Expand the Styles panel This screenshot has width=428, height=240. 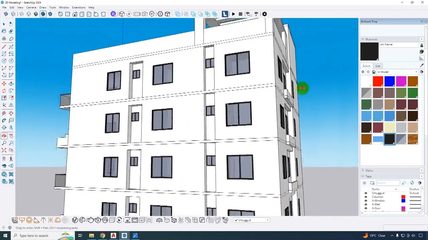[362, 170]
